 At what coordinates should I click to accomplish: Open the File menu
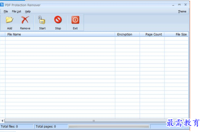click(x=6, y=11)
